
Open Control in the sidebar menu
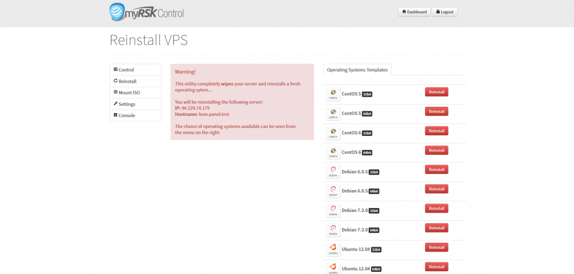[135, 70]
